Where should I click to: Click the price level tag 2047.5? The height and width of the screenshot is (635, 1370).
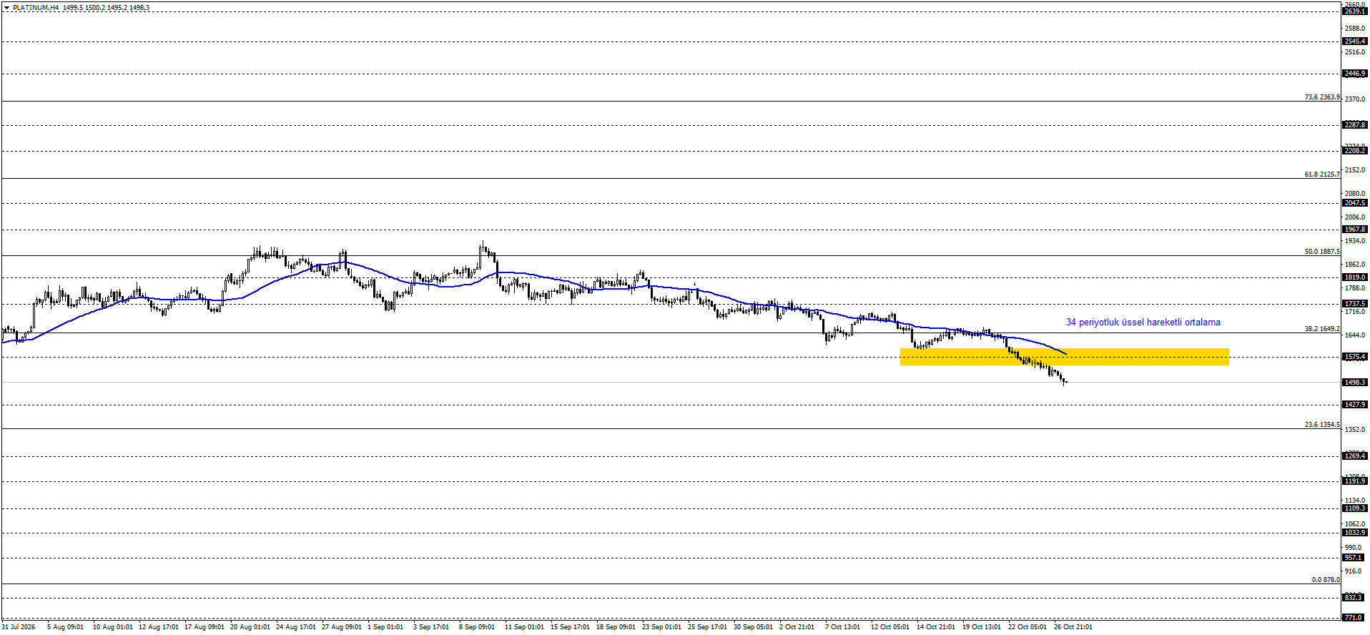point(1355,203)
